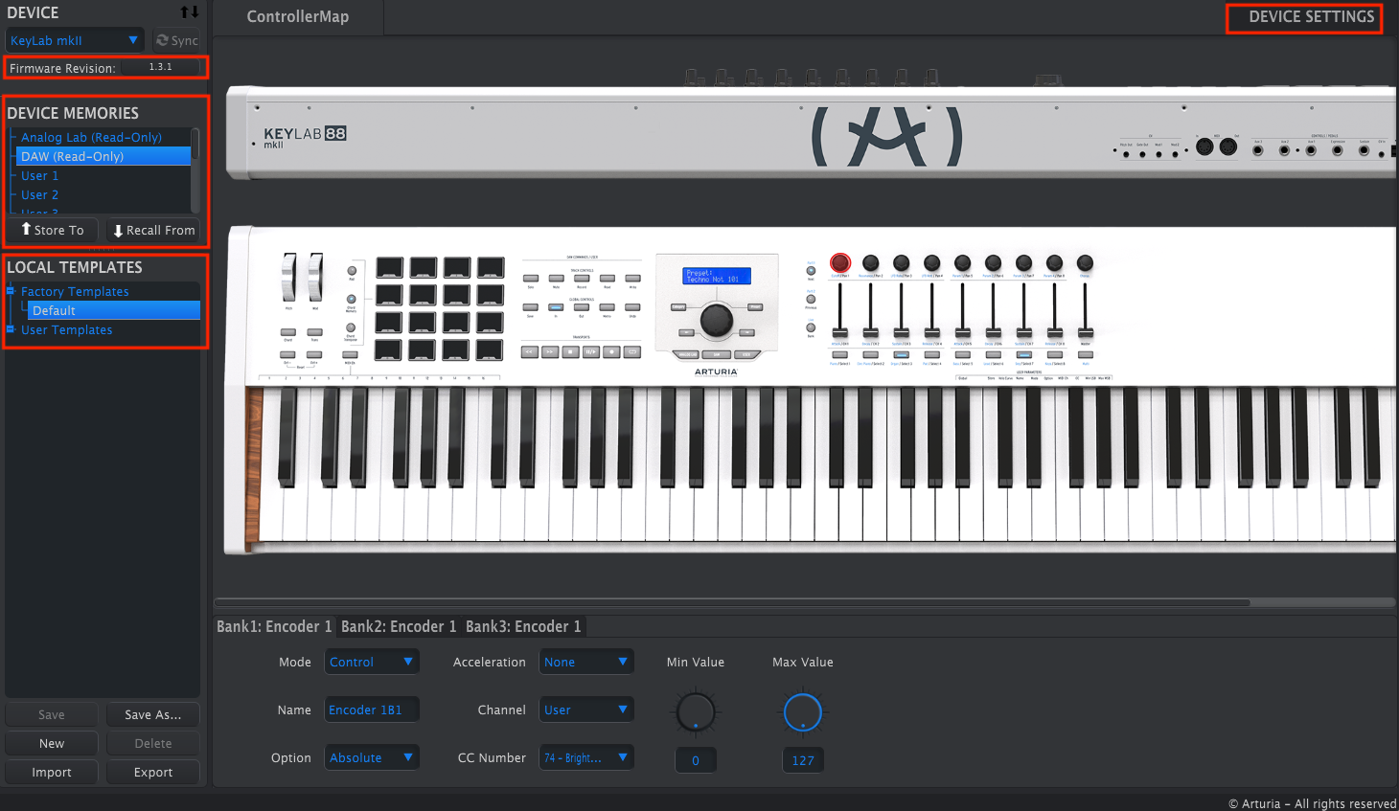Image resolution: width=1399 pixels, height=811 pixels.
Task: Click the Encoder 1B1 name field
Action: click(x=372, y=709)
